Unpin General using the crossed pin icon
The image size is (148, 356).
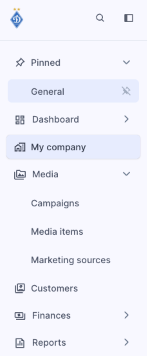point(126,91)
